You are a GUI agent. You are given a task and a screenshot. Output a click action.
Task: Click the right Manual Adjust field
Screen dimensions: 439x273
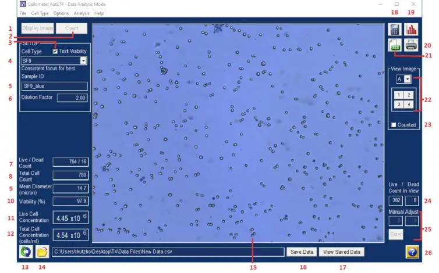click(x=412, y=221)
